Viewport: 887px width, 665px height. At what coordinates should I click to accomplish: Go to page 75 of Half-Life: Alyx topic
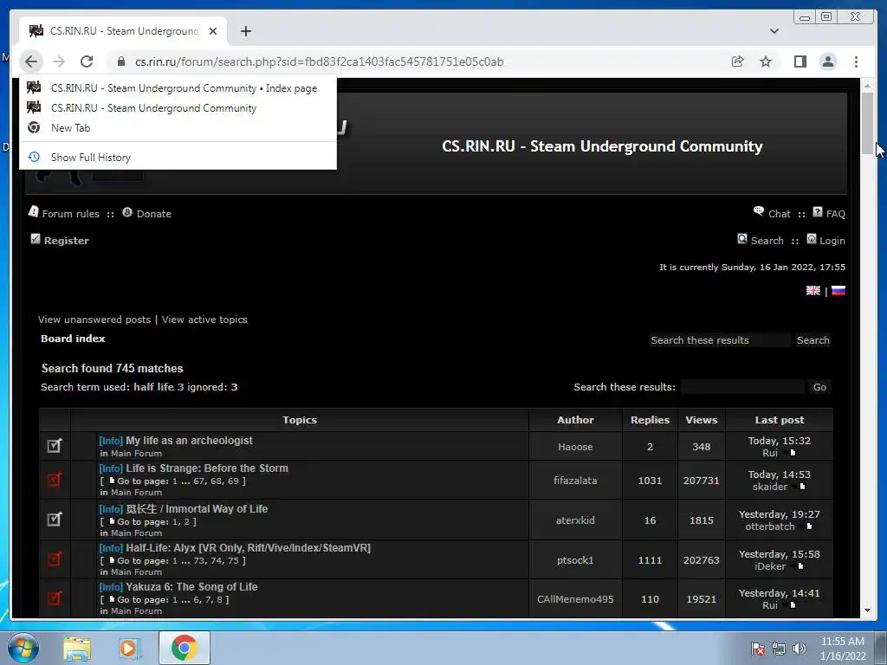(x=233, y=561)
